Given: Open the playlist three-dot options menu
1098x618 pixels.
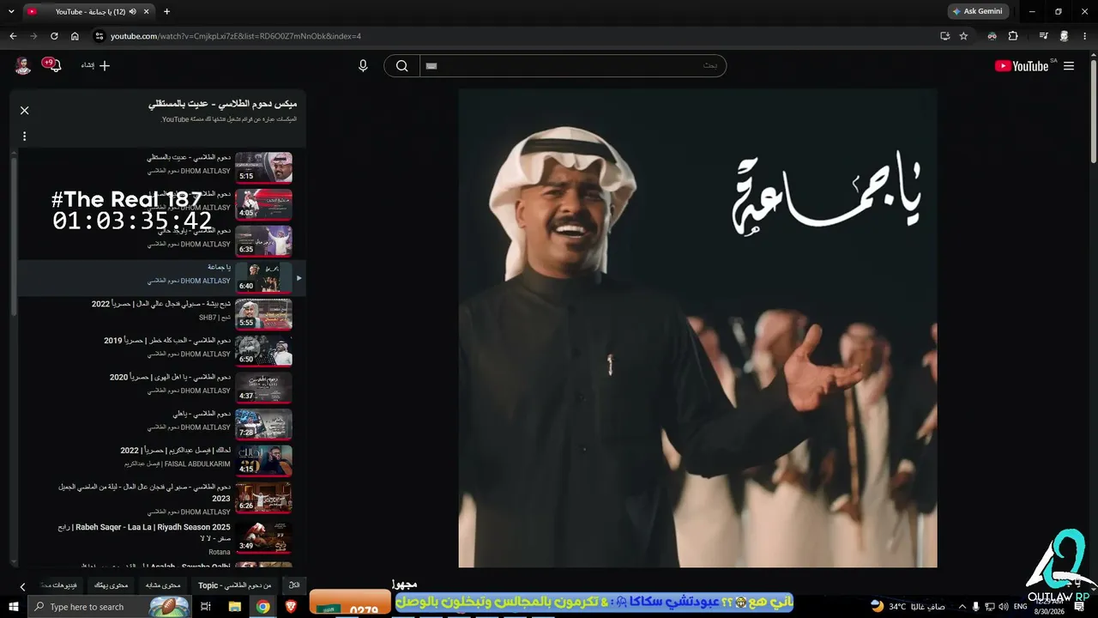Looking at the screenshot, I should click(25, 136).
